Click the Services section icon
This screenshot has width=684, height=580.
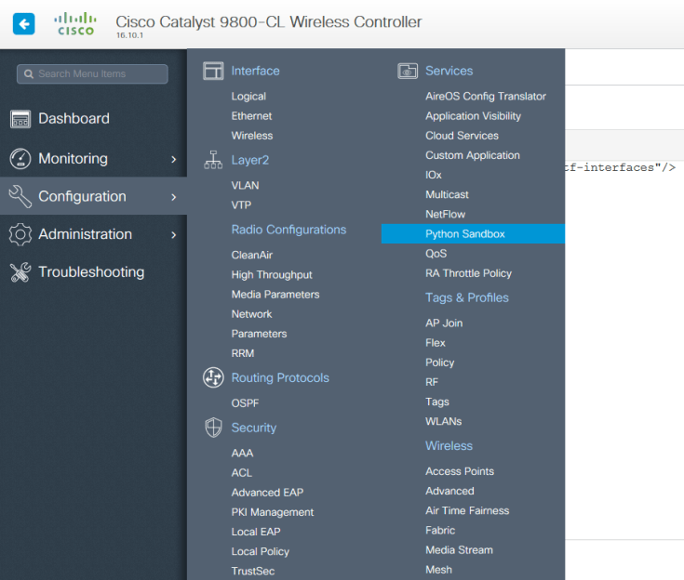click(408, 71)
